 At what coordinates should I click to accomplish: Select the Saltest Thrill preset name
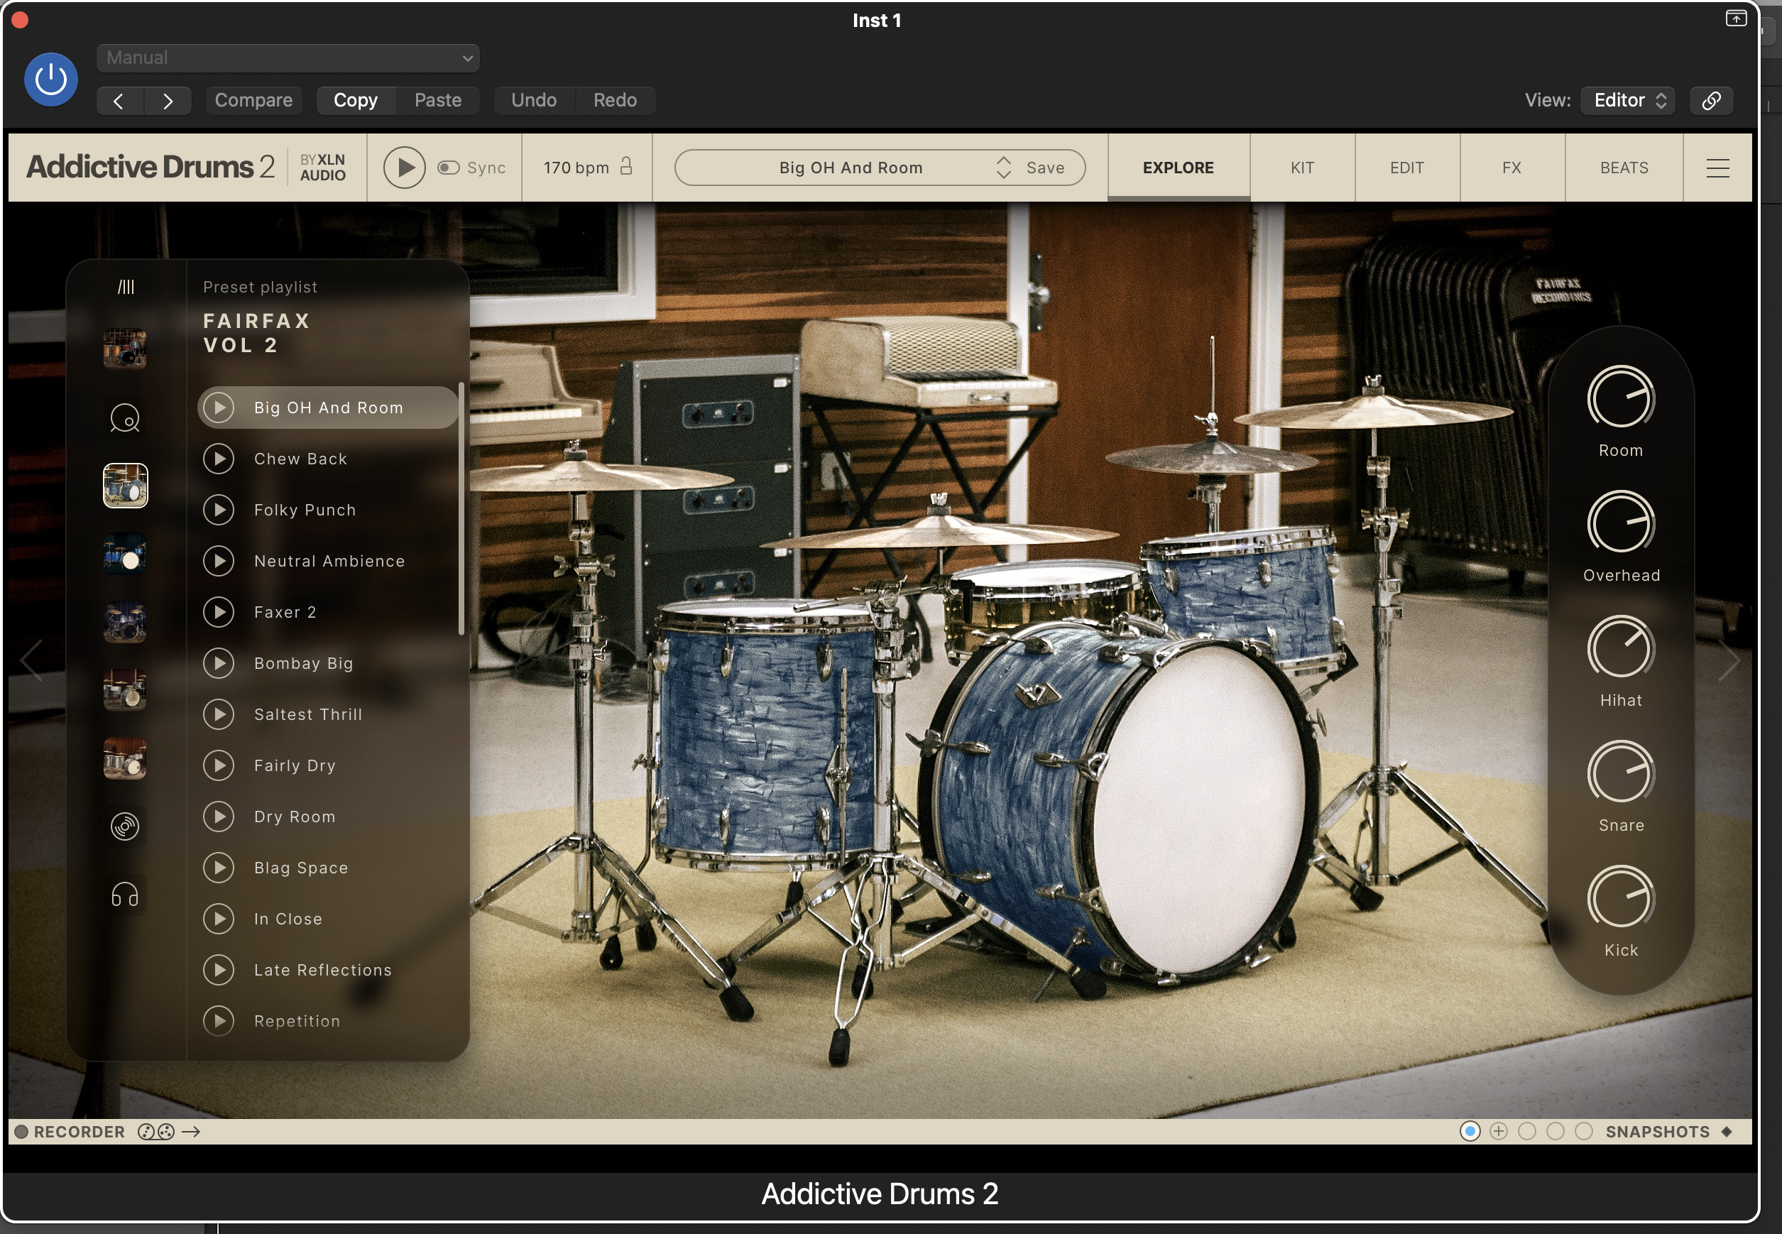coord(307,714)
